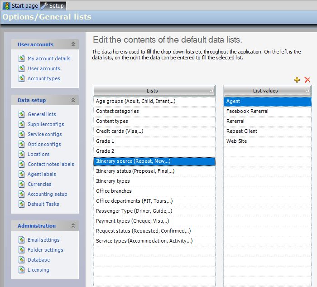Sort by the List values column header

point(265,91)
